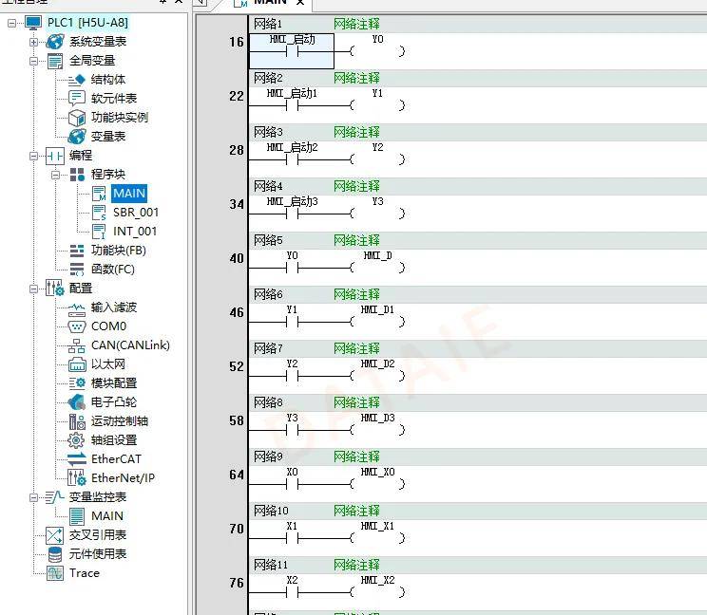
Task: Click the 电子凸轮 cam icon
Action: [x=76, y=402]
